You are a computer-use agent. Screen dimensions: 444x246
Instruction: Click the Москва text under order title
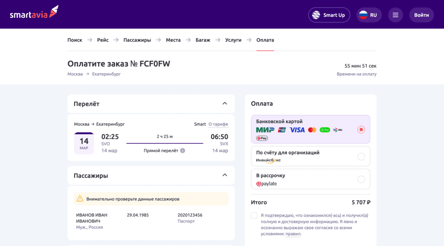point(75,74)
